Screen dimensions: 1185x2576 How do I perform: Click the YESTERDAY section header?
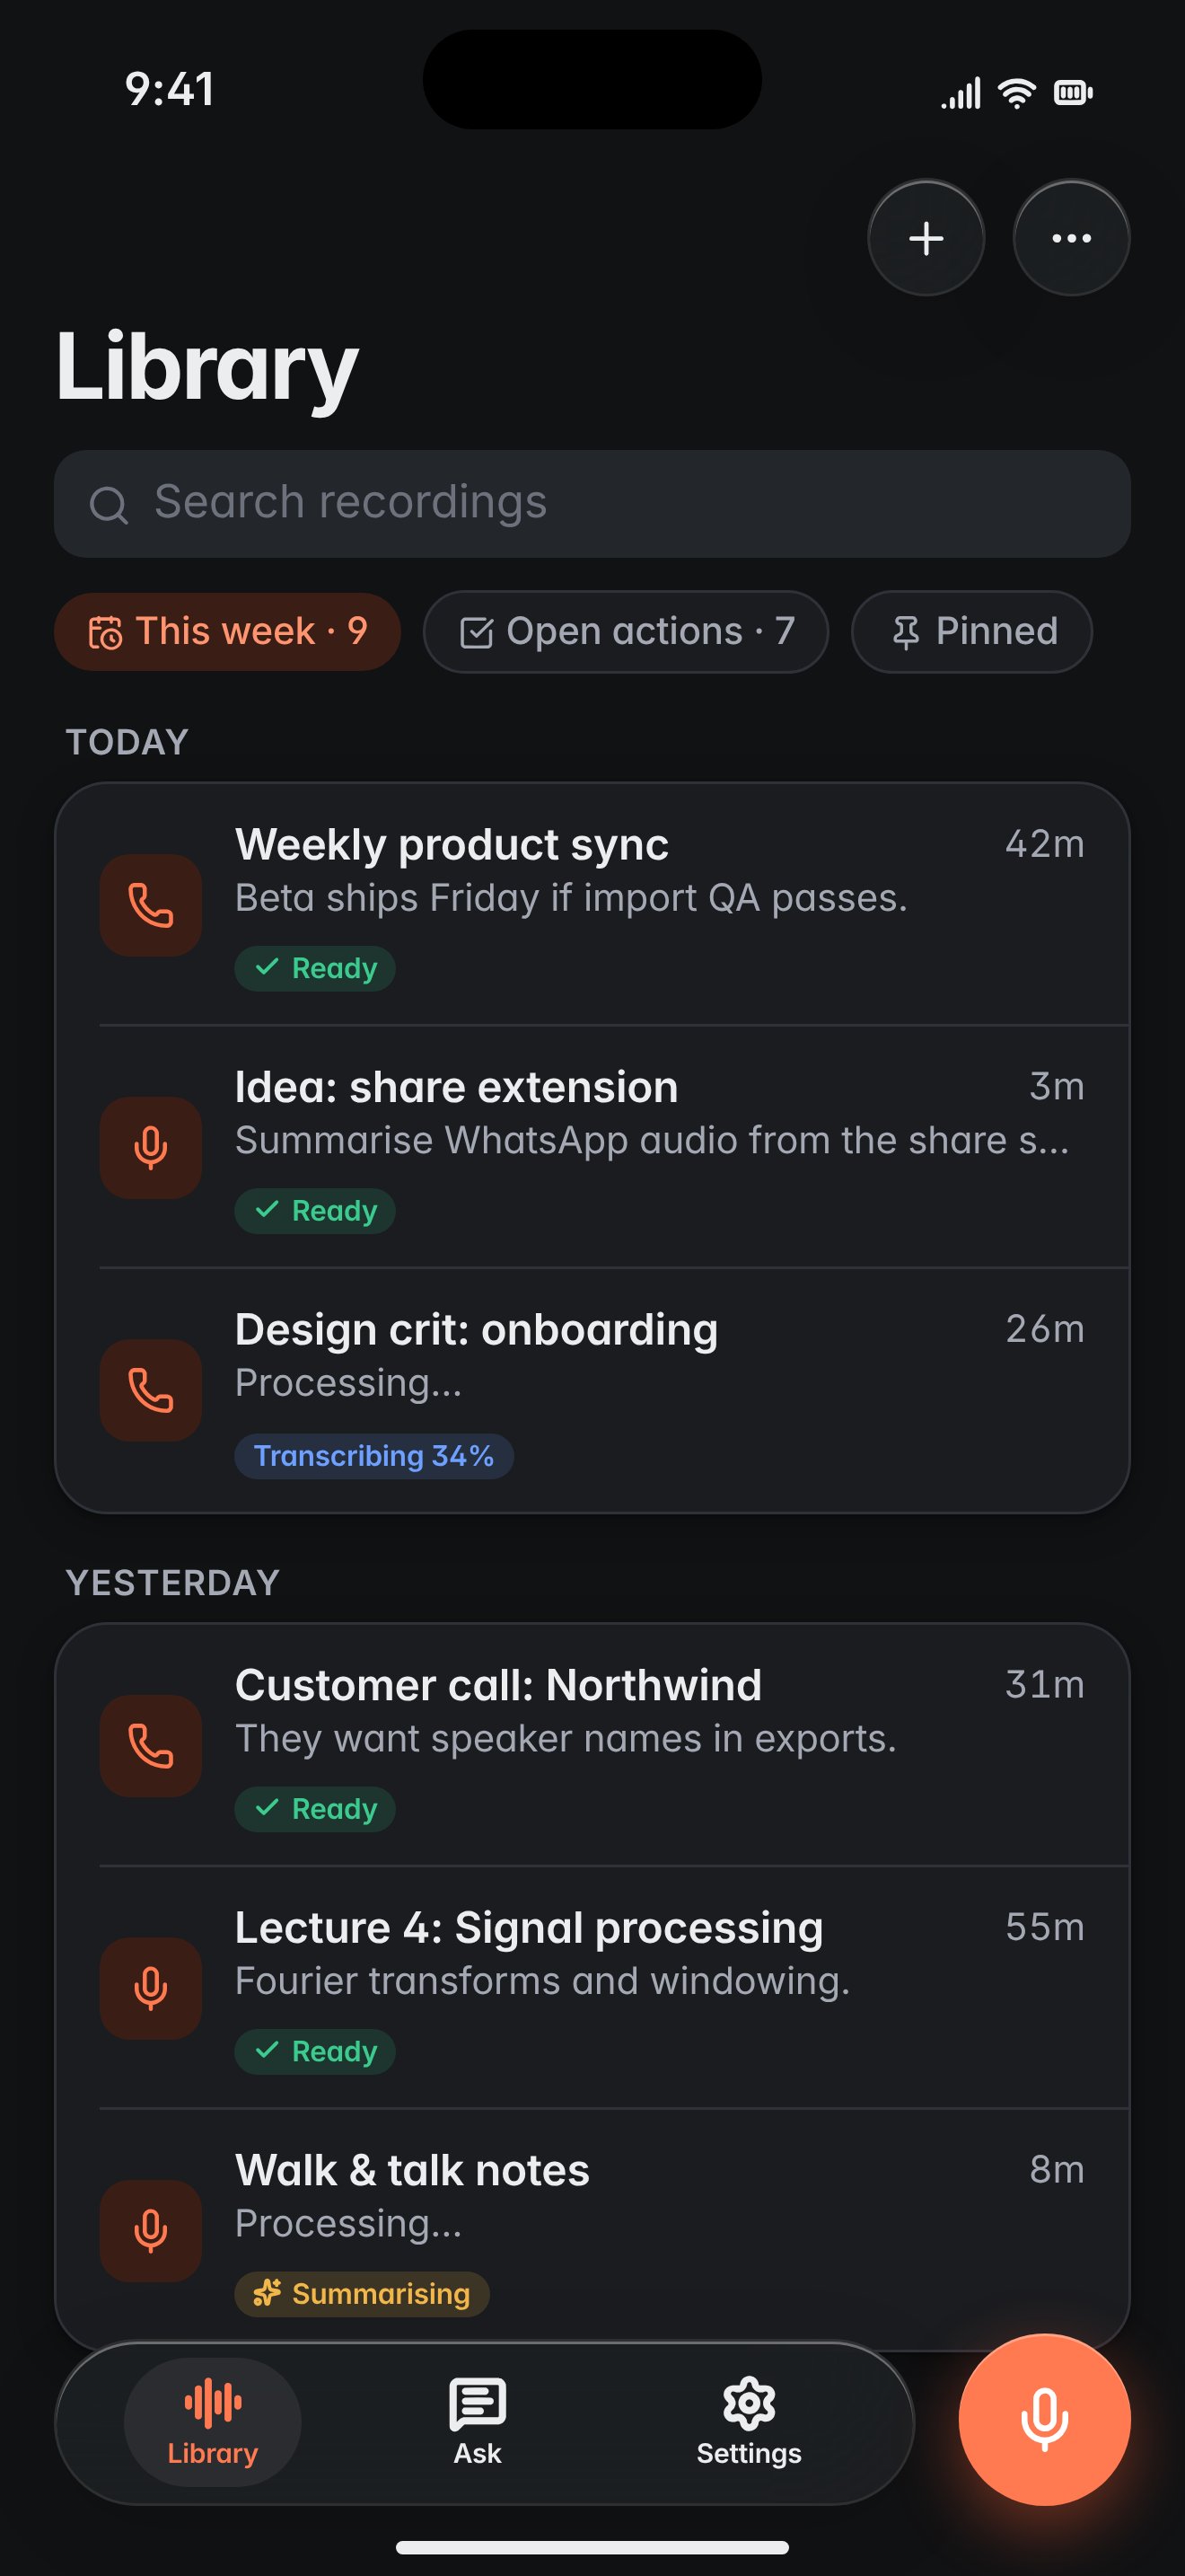tap(173, 1583)
